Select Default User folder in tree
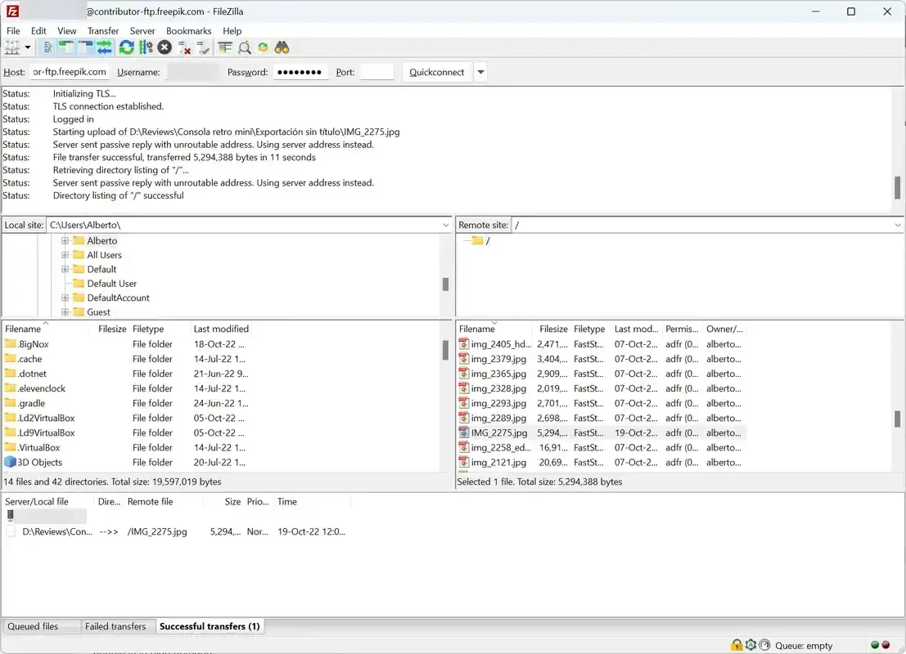This screenshot has height=654, width=906. (111, 284)
